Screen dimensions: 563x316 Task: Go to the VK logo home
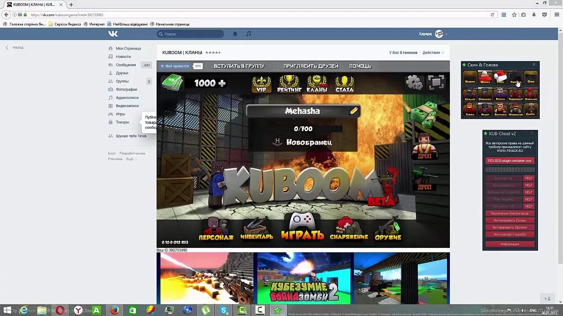coord(113,34)
